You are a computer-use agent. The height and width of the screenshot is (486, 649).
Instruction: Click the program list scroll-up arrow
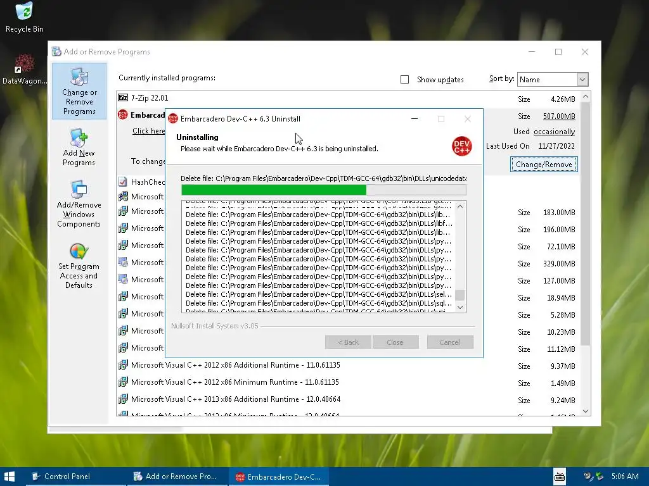point(585,97)
